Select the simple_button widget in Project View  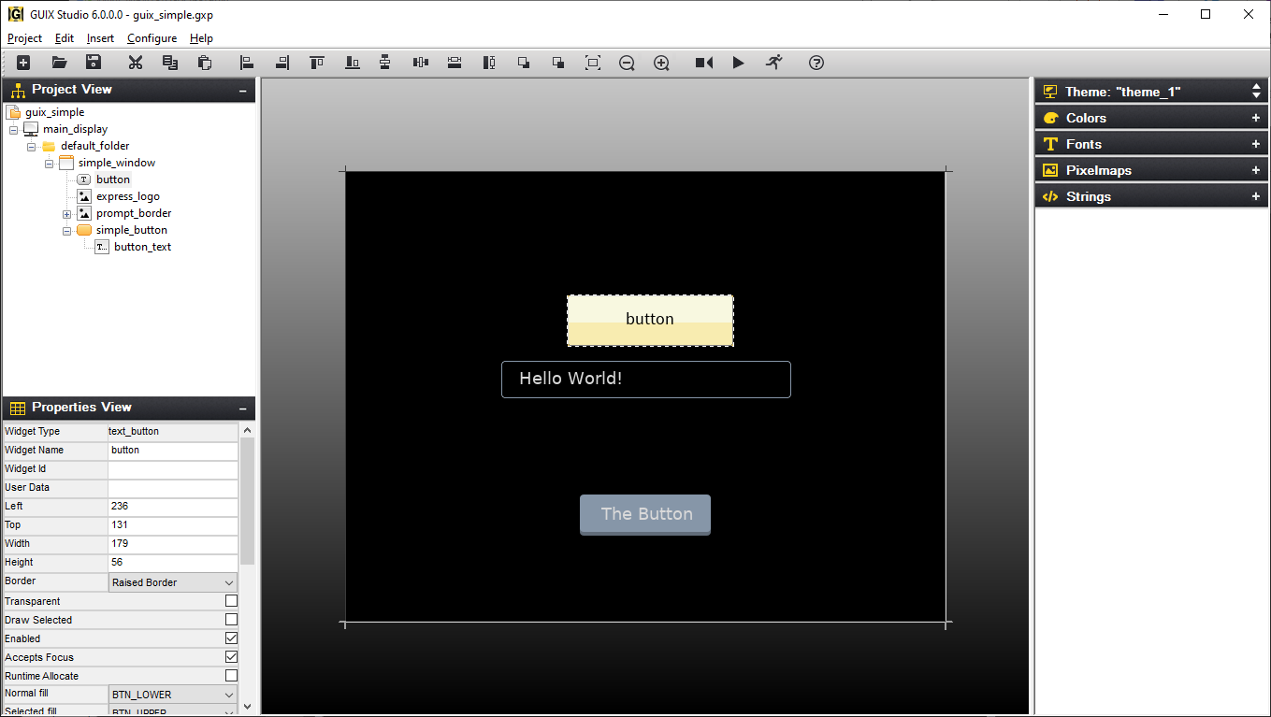(x=132, y=229)
